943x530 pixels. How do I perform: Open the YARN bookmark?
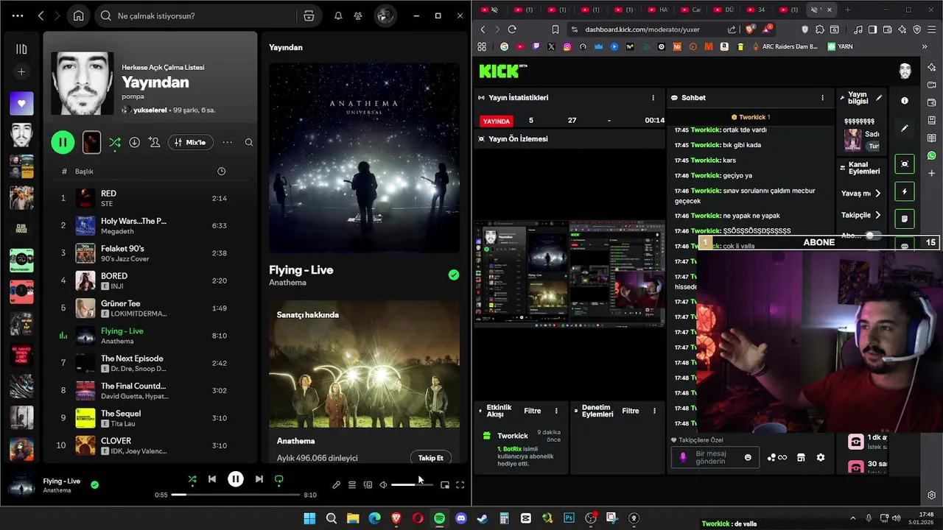(841, 46)
